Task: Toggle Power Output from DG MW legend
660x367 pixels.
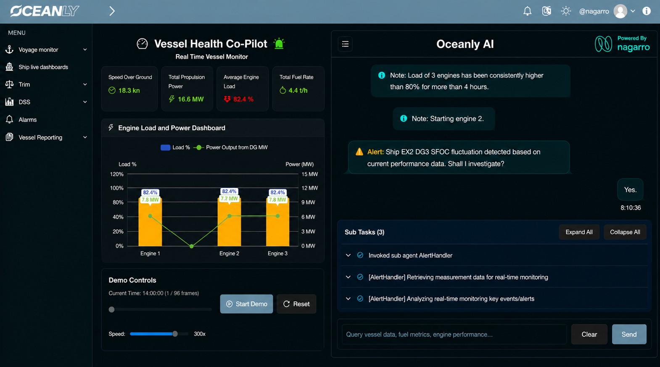Action: [230, 147]
